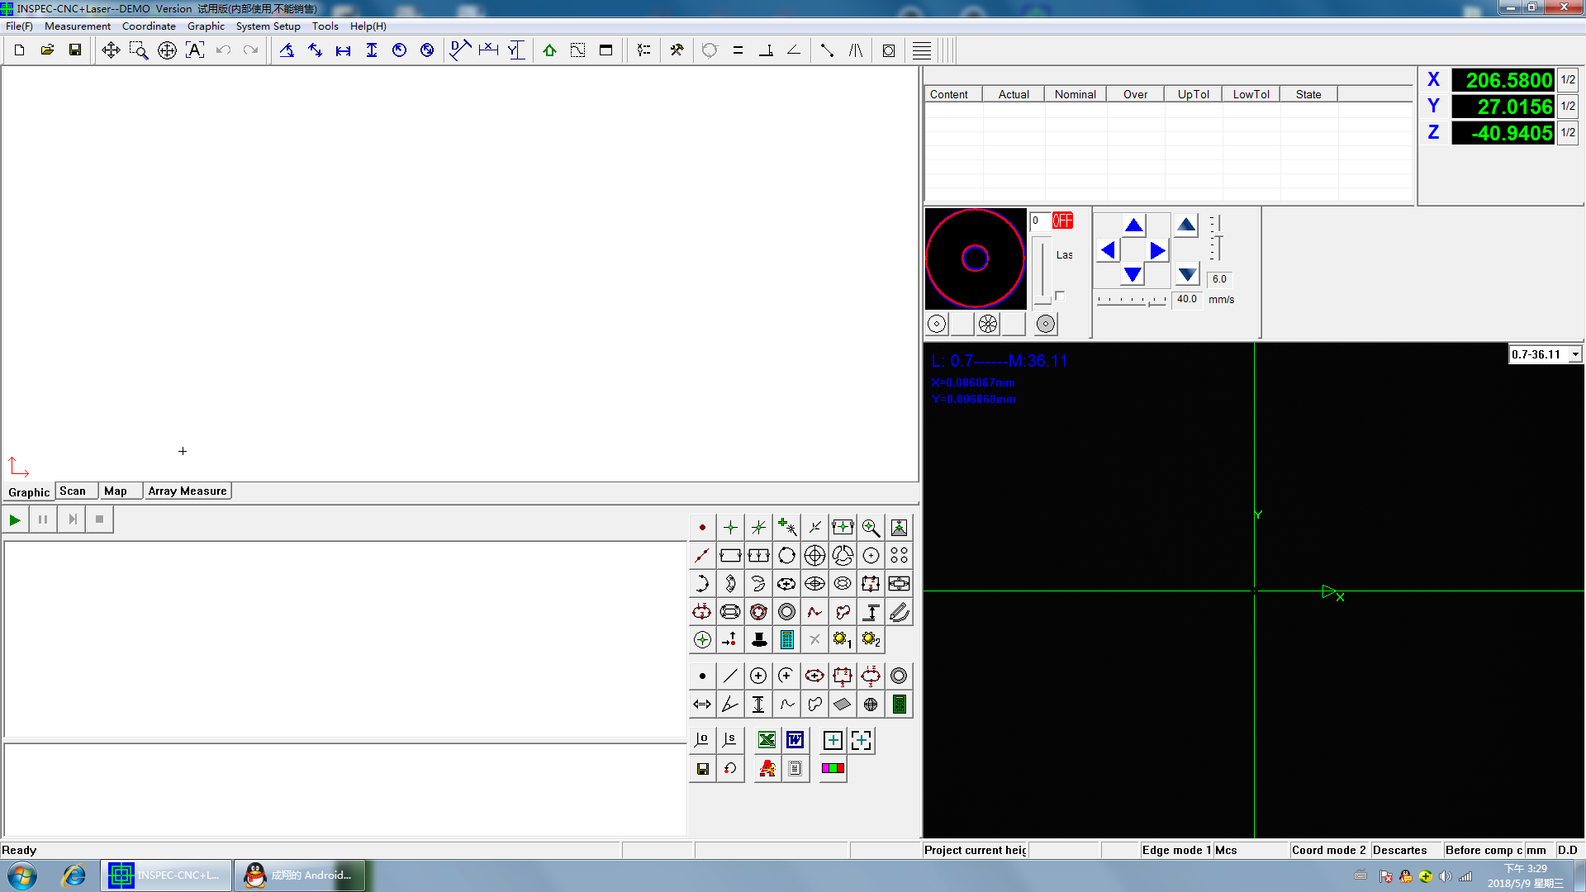Open the 0.7-36.11 magnification dropdown

1575,354
